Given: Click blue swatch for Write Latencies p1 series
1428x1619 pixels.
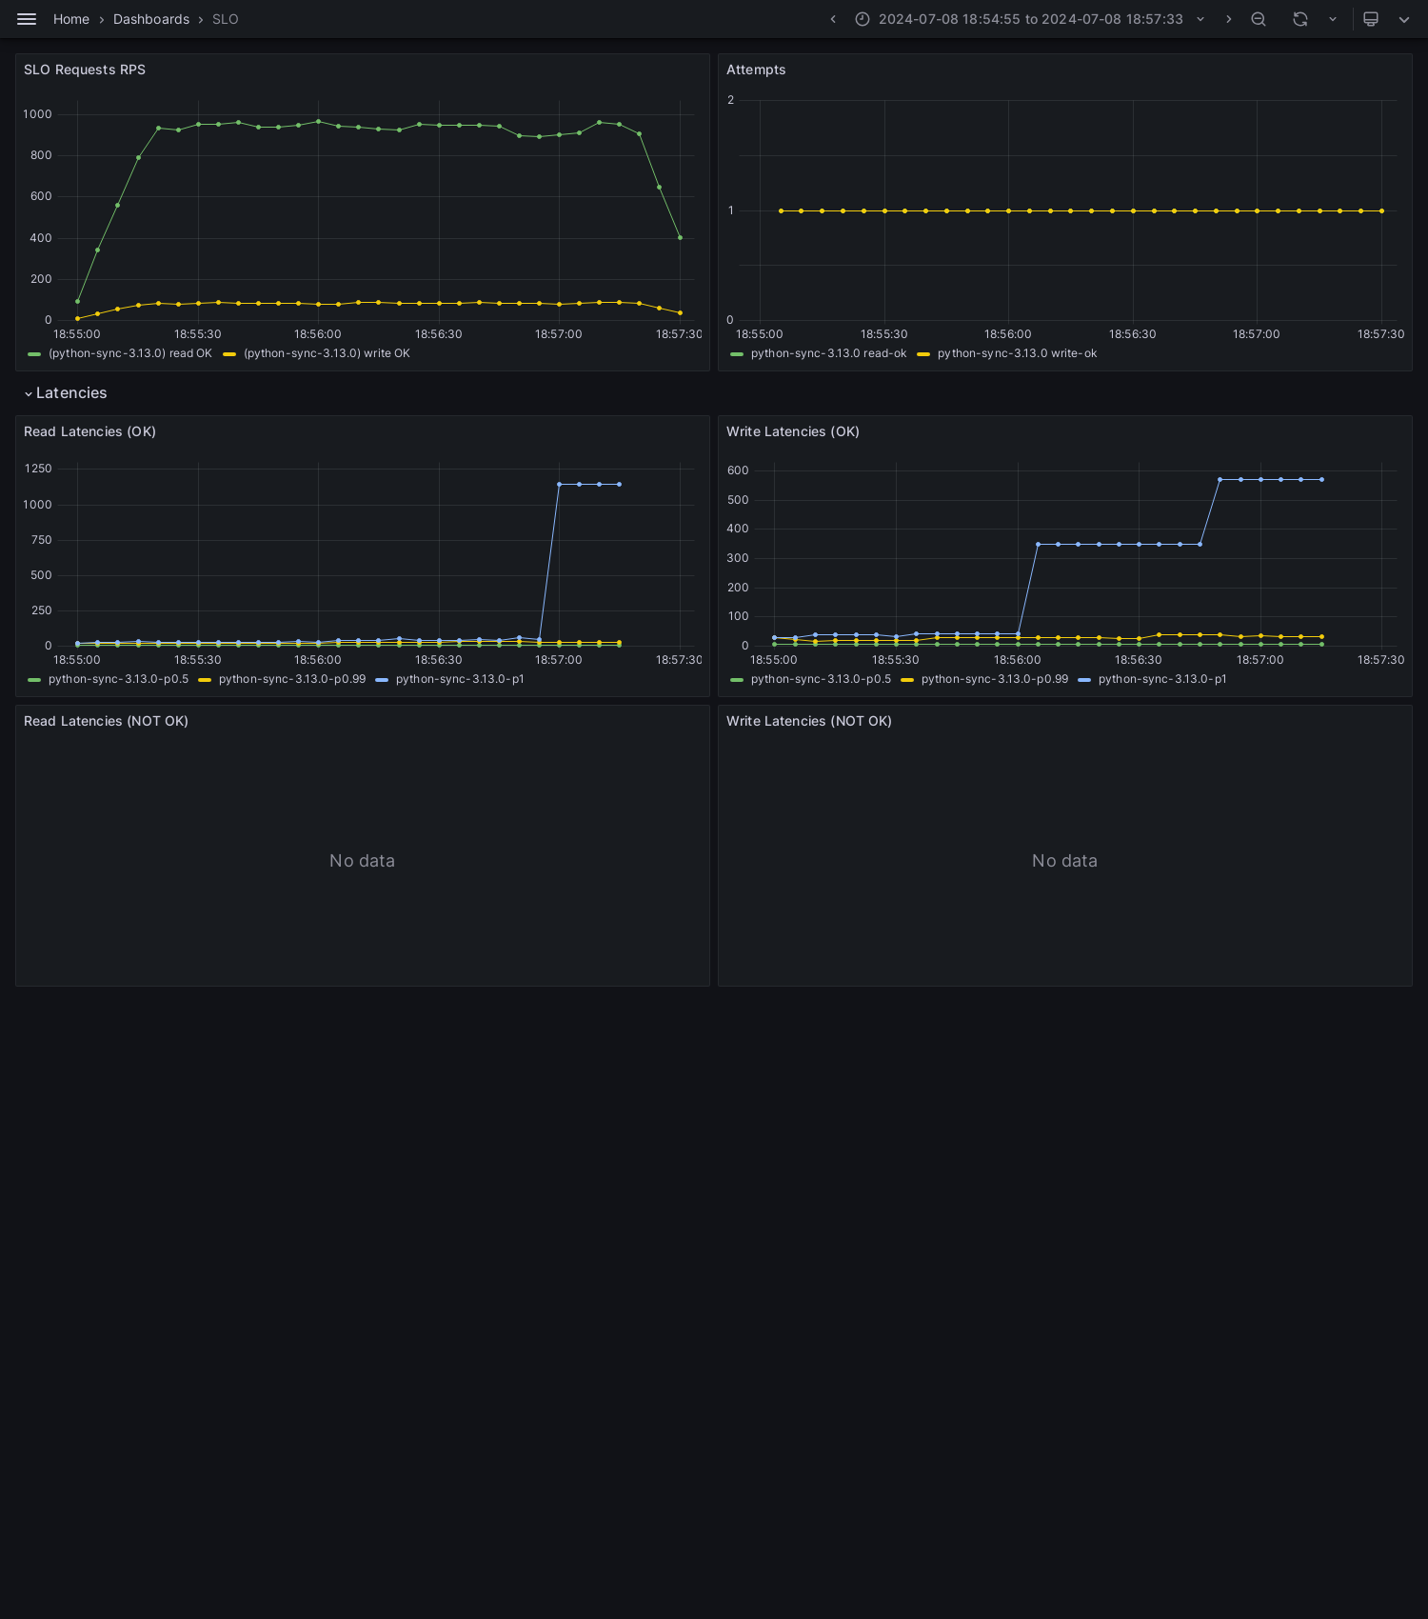Looking at the screenshot, I should click(1084, 680).
